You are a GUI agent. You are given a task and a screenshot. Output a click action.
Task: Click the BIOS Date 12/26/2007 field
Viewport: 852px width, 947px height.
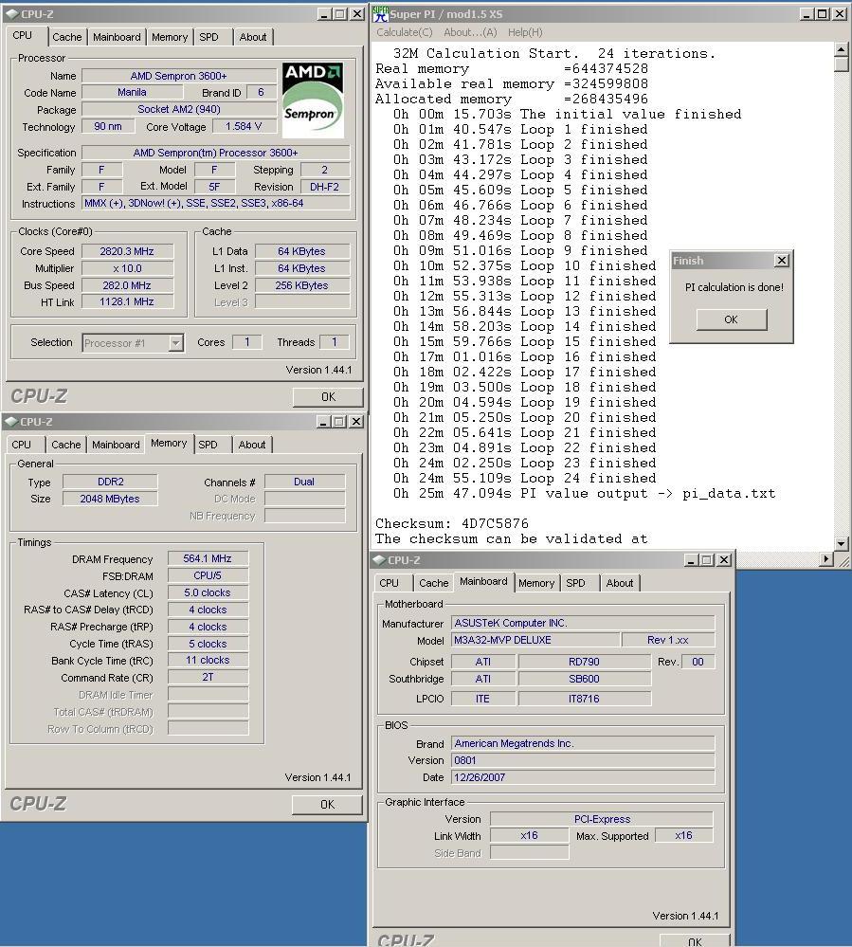point(583,777)
